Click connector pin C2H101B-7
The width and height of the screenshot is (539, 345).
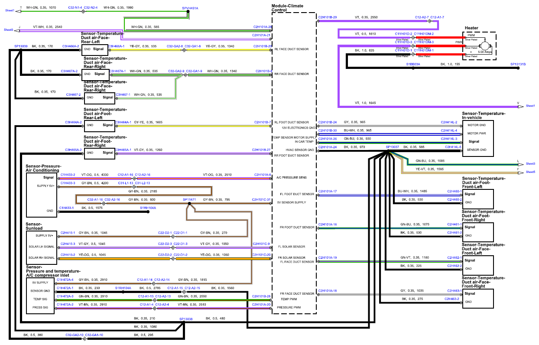click(x=263, y=122)
